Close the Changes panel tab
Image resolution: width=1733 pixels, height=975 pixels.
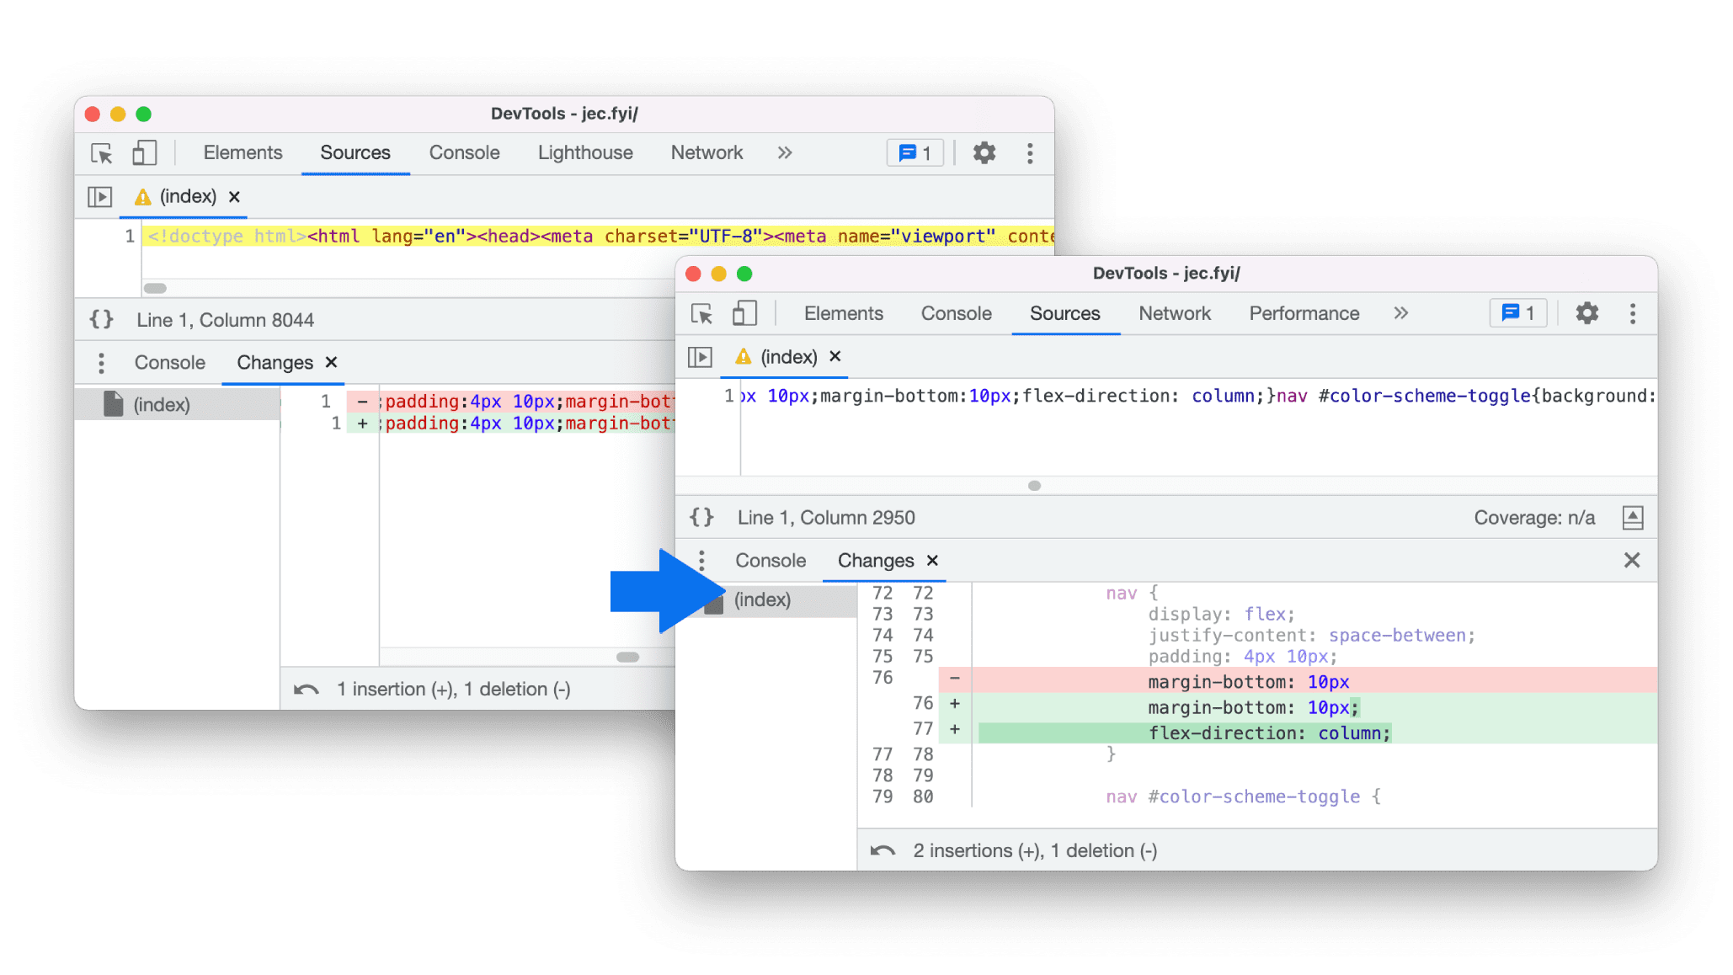[x=933, y=560]
